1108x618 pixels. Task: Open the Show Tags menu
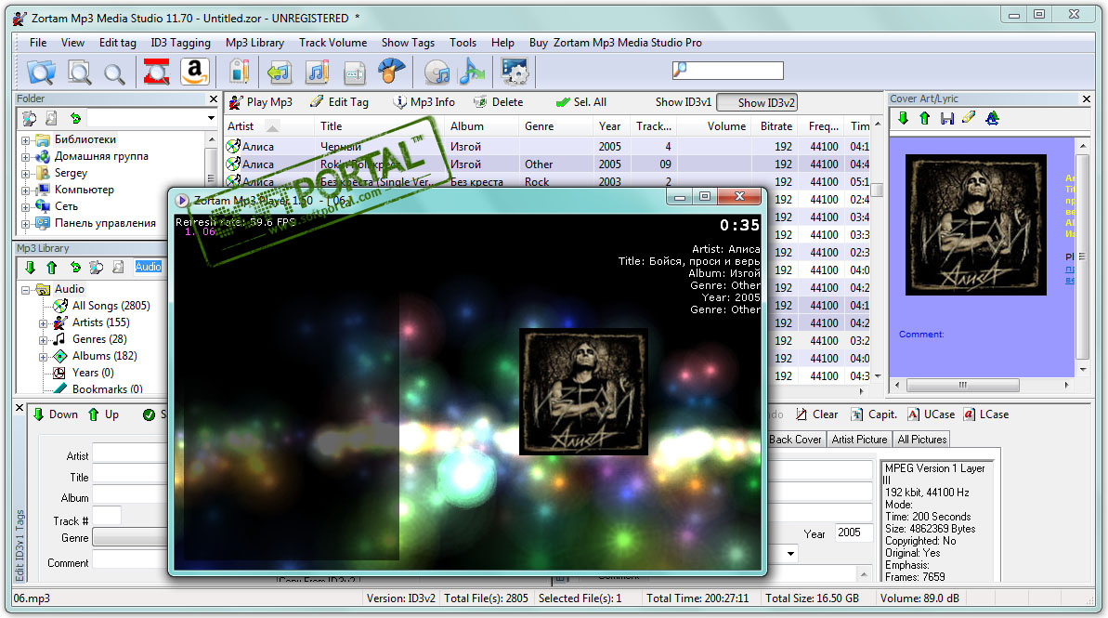coord(408,43)
